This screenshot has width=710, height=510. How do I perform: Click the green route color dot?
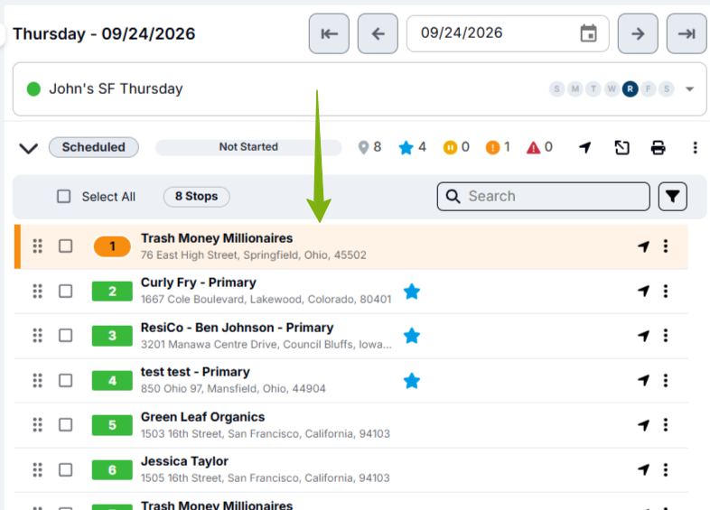(x=33, y=89)
